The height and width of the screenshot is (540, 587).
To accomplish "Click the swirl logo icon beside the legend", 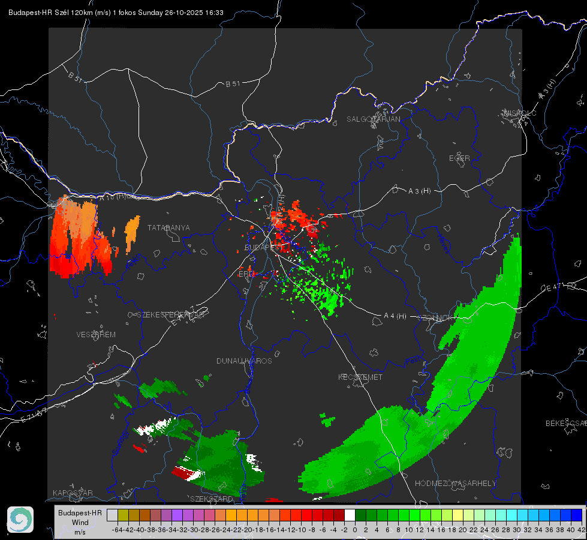I will (x=20, y=520).
